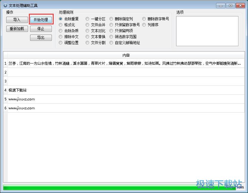
Task: Select row 1 starting with 兰亭
Action: click(x=126, y=63)
